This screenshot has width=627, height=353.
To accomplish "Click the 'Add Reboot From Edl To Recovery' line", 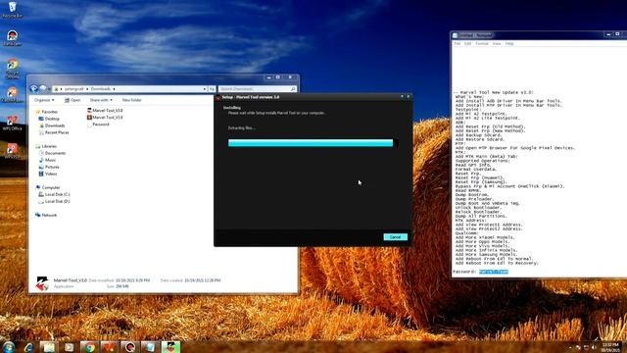I will click(x=497, y=264).
